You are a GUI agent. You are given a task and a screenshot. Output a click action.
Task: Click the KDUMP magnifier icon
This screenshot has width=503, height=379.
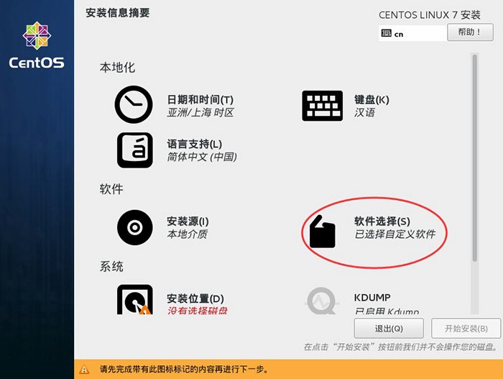point(321,301)
